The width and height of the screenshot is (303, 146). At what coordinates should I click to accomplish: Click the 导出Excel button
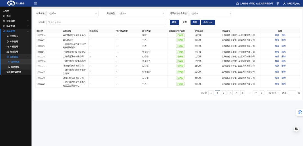tap(208, 22)
